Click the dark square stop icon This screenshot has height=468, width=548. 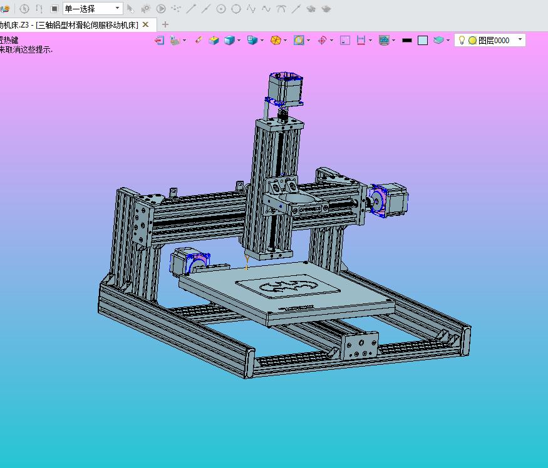point(54,8)
